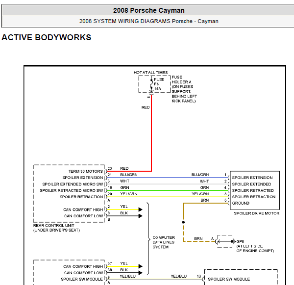The height and width of the screenshot is (285, 294).
Task: Click the arrowhead on pin 38 BLK wire
Action: [x=141, y=273]
